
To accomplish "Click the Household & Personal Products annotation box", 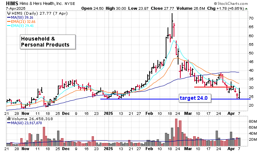I will (48, 42).
